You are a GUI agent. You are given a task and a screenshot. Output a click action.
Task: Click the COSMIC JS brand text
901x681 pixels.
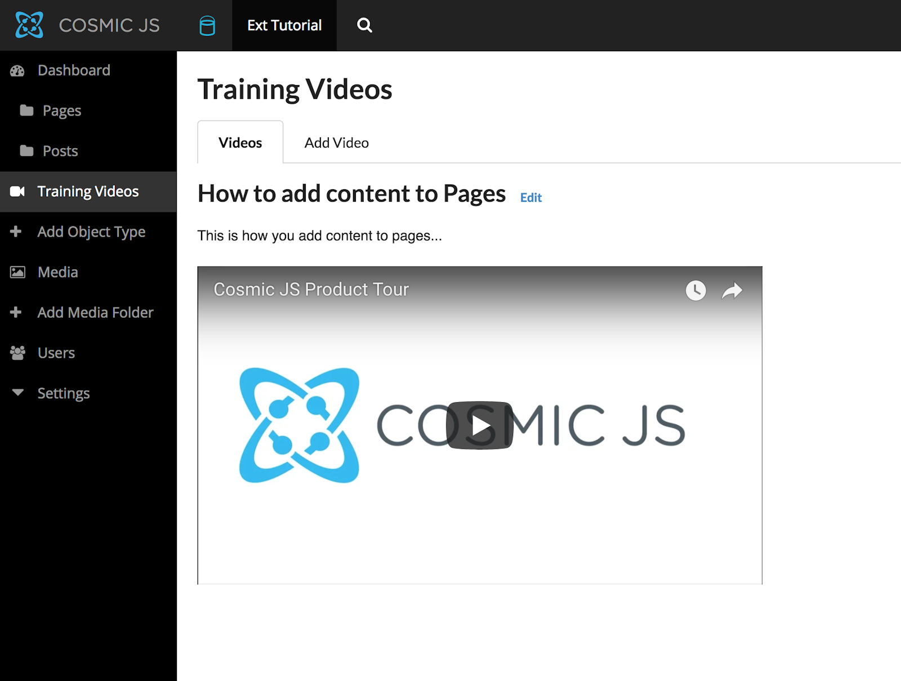tap(109, 25)
